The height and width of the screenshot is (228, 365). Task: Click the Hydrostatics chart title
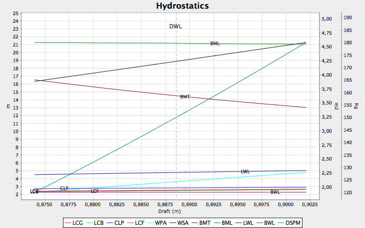pos(182,6)
